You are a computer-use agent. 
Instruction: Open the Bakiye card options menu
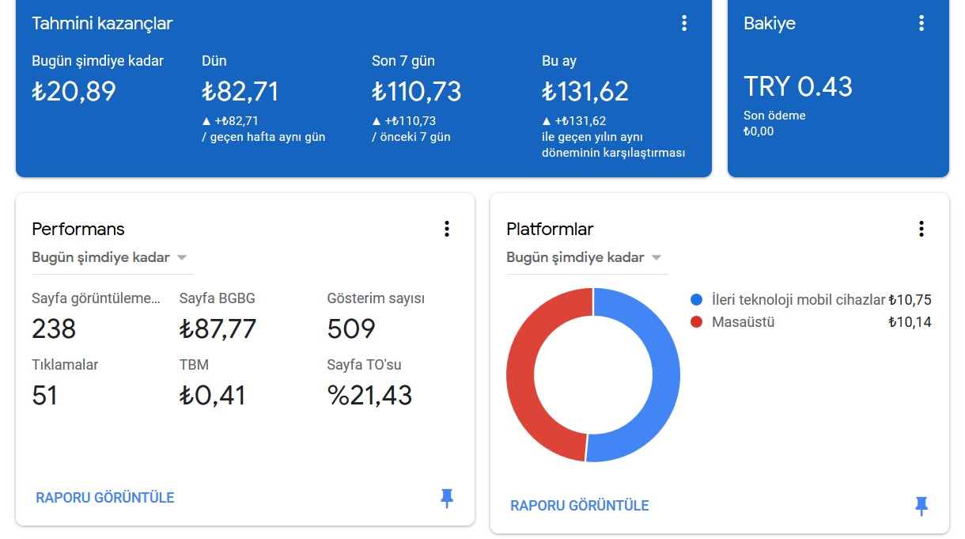921,24
